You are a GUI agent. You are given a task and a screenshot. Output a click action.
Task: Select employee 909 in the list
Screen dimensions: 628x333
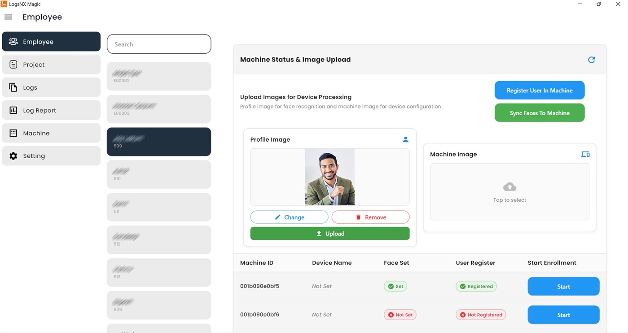[159, 305]
